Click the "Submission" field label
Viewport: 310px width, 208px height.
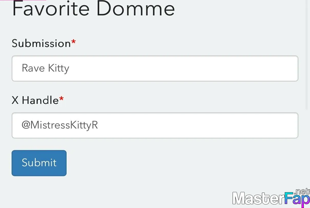[x=41, y=43]
